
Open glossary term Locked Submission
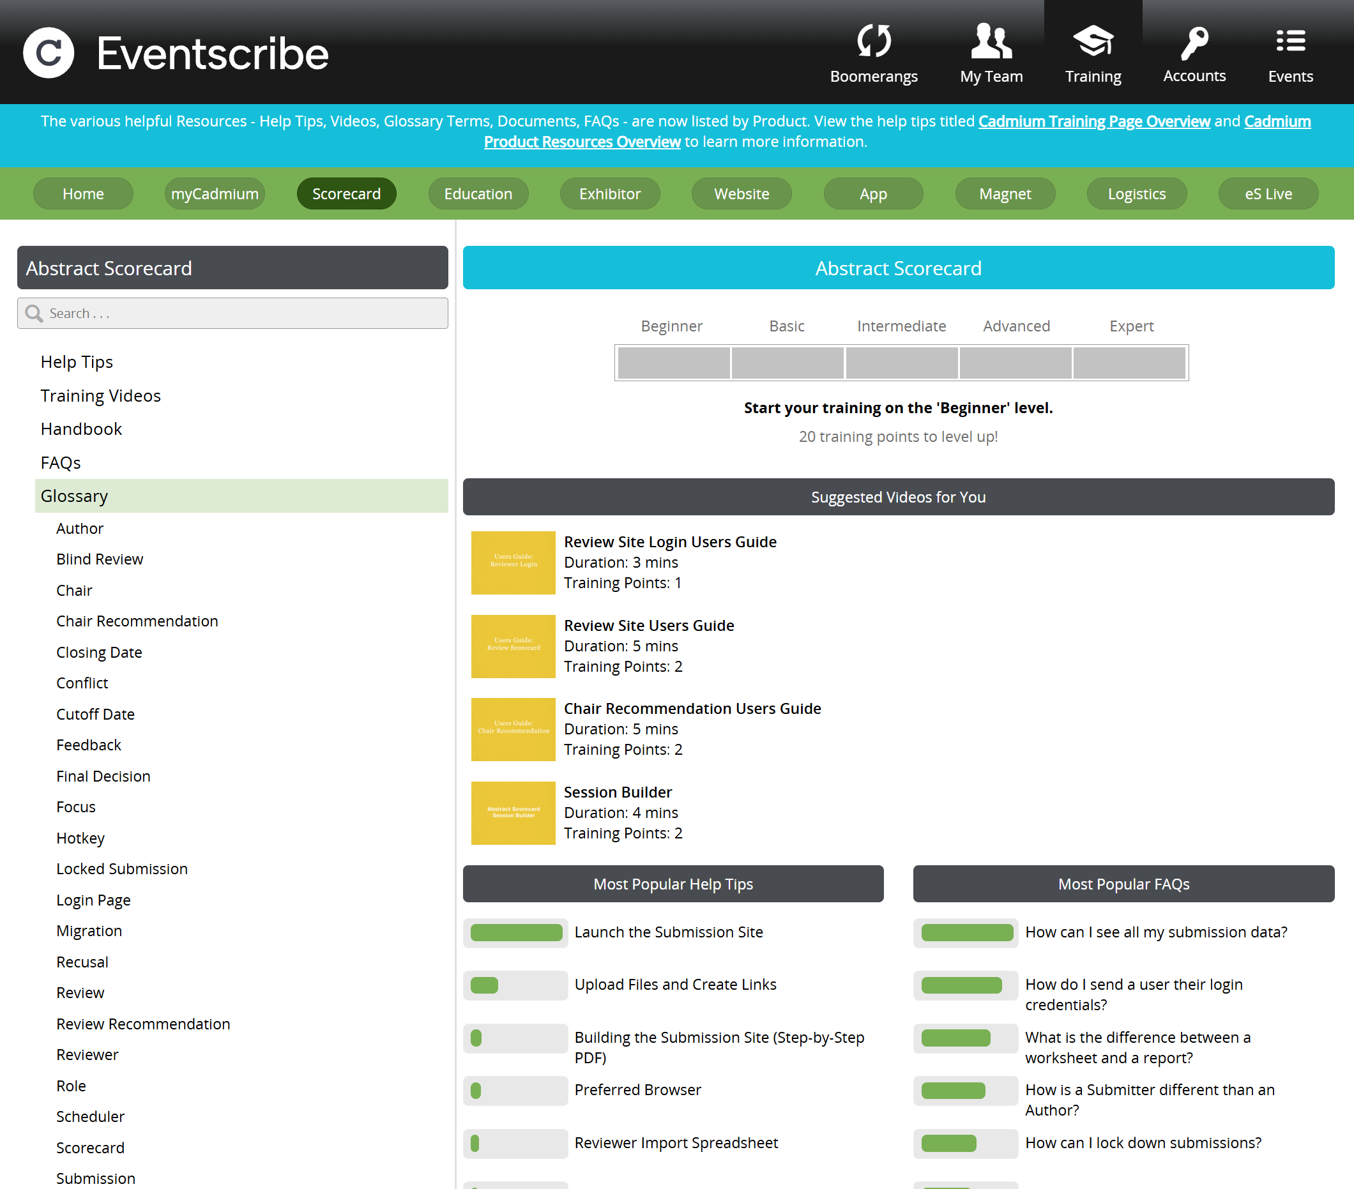(x=122, y=869)
